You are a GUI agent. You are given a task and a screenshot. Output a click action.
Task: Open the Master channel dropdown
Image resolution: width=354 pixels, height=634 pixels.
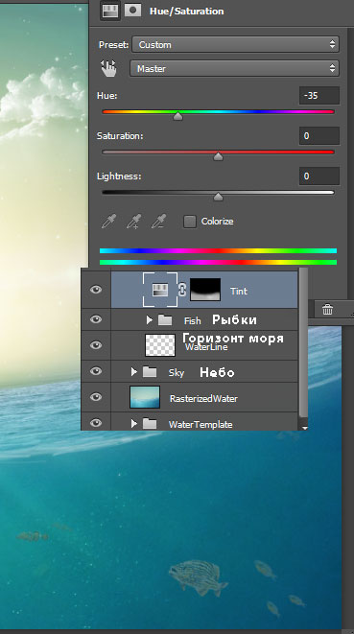(234, 68)
